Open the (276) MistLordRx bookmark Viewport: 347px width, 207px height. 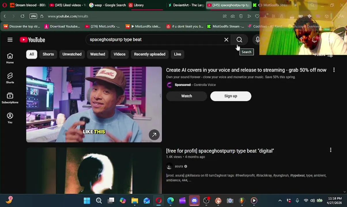(102, 26)
